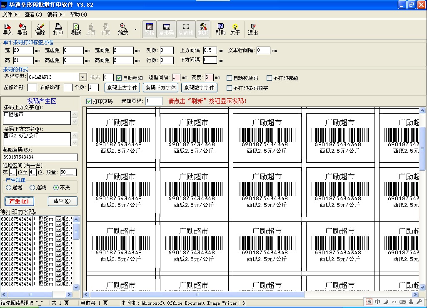
Task: Expand the 缩放 zoom dropdown arrow
Action: pos(135,29)
